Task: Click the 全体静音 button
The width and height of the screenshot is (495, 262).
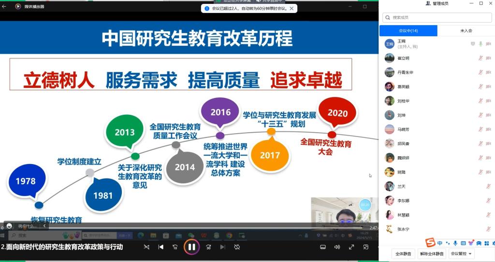Action: pos(403,253)
